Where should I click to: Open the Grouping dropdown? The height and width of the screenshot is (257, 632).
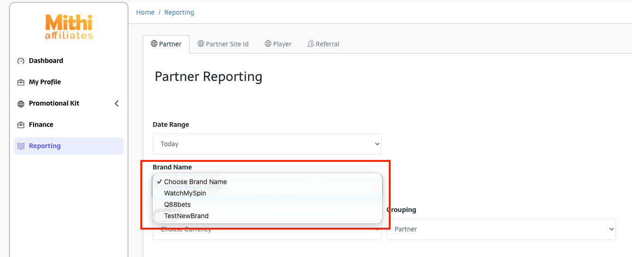[x=501, y=229]
